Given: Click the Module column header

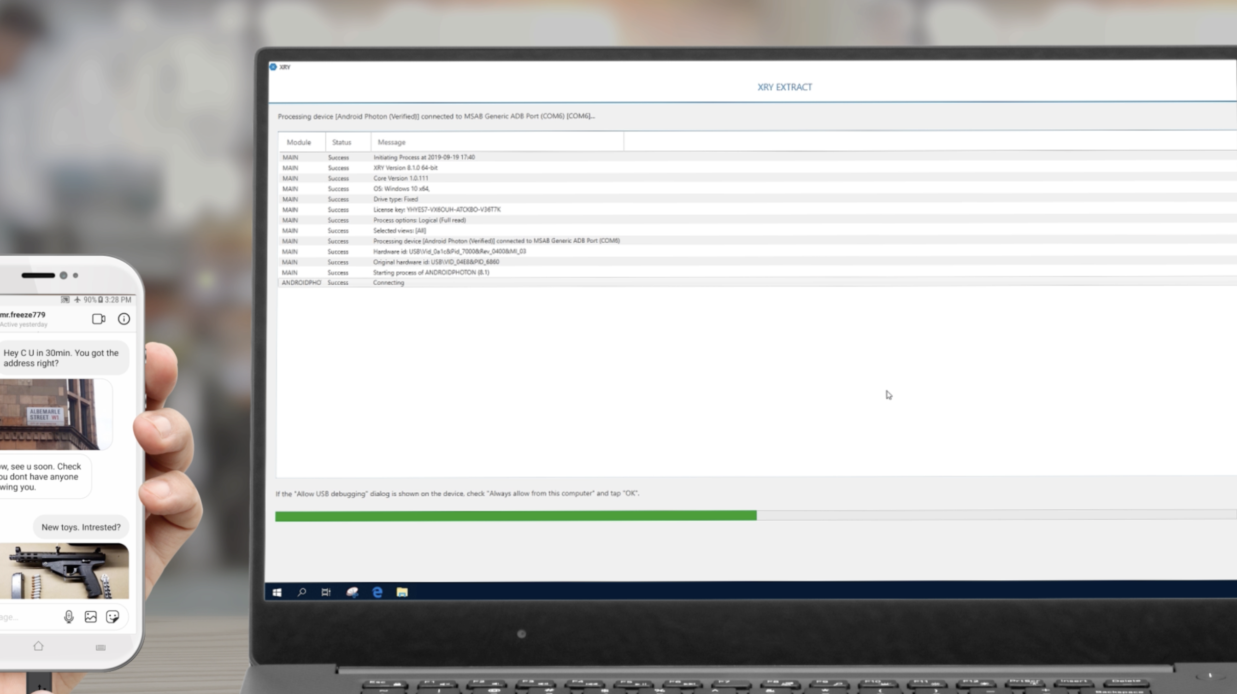Looking at the screenshot, I should pos(301,142).
